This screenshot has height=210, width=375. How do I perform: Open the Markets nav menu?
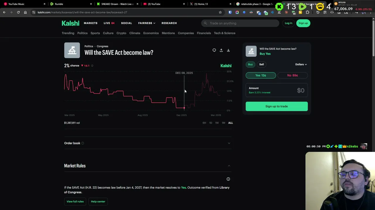tap(91, 23)
